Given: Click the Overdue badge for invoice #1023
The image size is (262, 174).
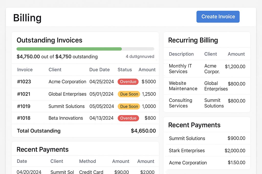Looking at the screenshot, I should (128, 82).
